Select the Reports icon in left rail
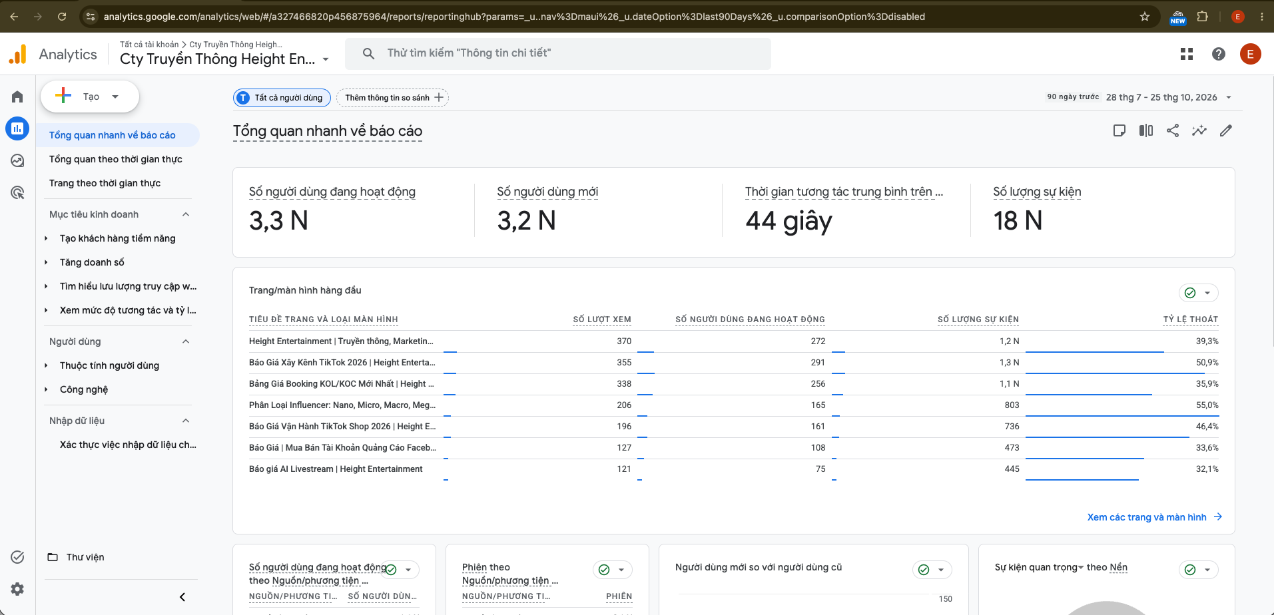 tap(17, 128)
